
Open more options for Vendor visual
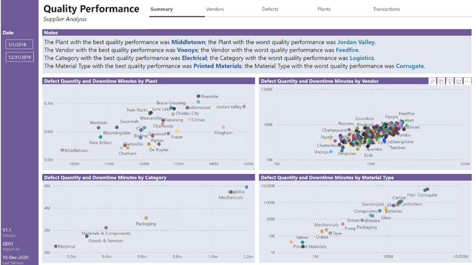[468, 81]
